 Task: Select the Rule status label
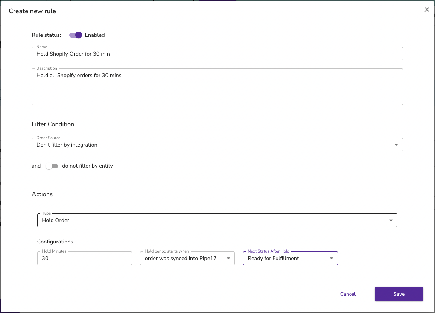pos(46,35)
